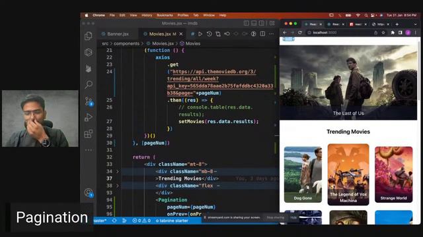
Task: Click The Legend of Vox Machina card
Action: tap(348, 174)
